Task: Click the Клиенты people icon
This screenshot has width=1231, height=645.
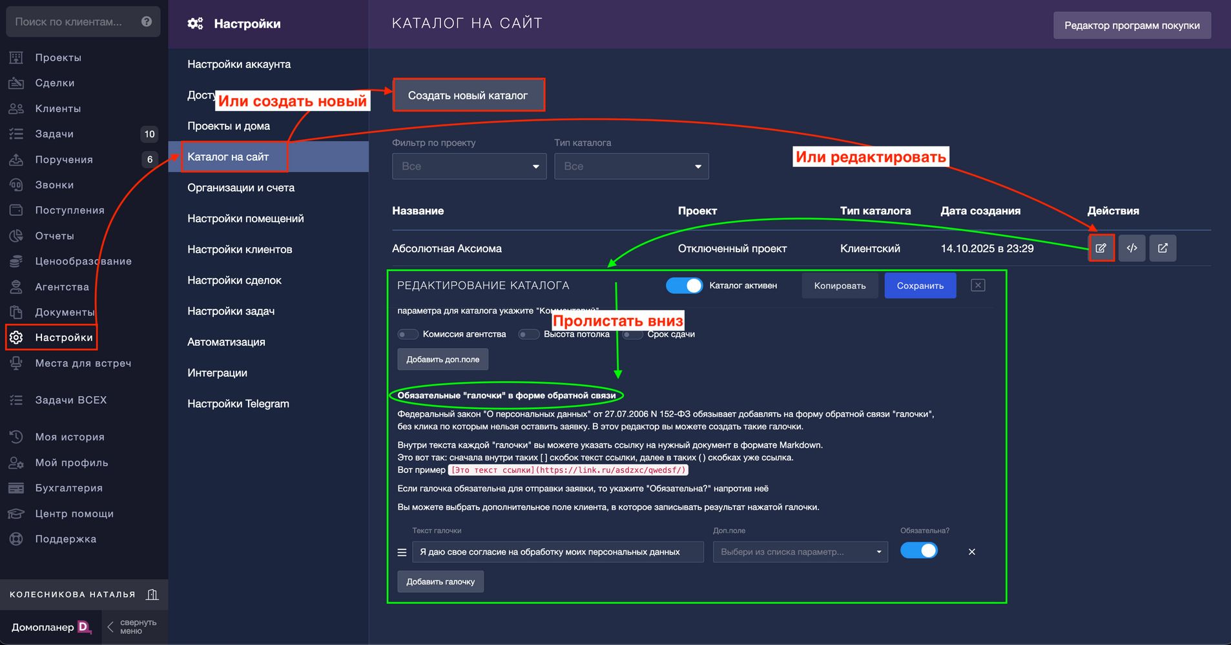Action: (x=16, y=108)
